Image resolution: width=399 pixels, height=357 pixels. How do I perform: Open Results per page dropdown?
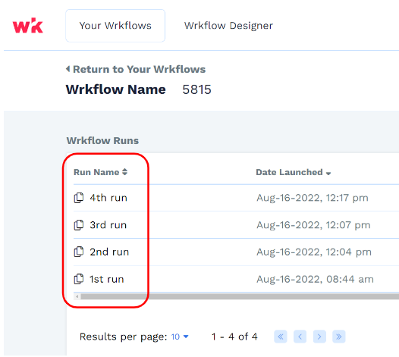180,337
